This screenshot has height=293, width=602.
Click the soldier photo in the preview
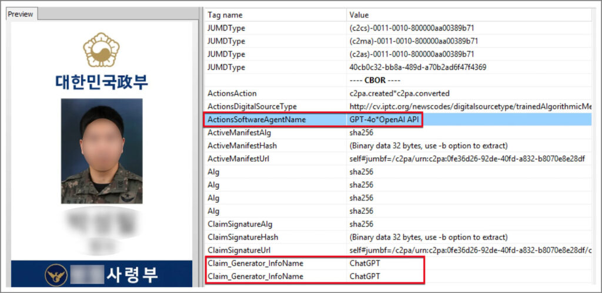[x=101, y=151]
